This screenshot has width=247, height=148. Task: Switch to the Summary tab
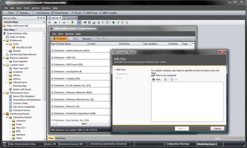coord(61,138)
